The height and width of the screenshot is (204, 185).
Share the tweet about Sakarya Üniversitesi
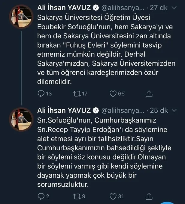pyautogui.click(x=149, y=94)
